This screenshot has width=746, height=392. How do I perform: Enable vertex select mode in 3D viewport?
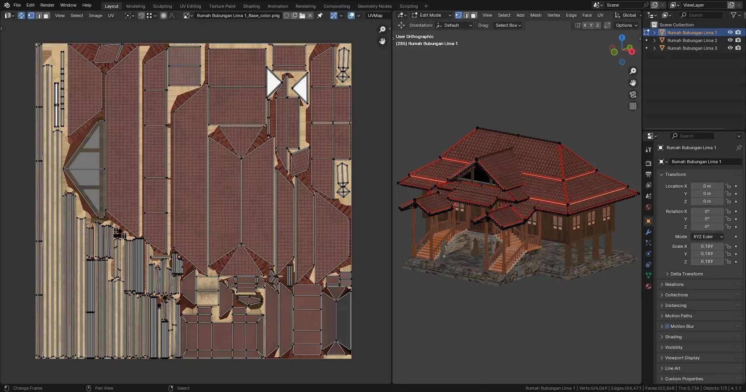click(458, 15)
